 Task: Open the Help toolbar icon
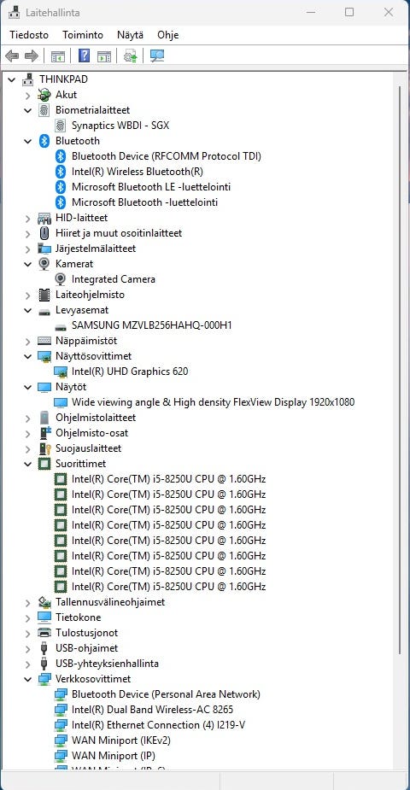tap(84, 56)
